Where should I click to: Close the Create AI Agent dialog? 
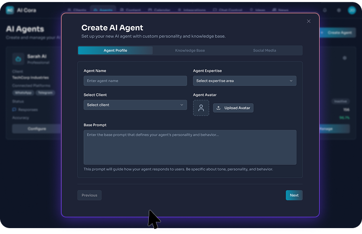[309, 21]
